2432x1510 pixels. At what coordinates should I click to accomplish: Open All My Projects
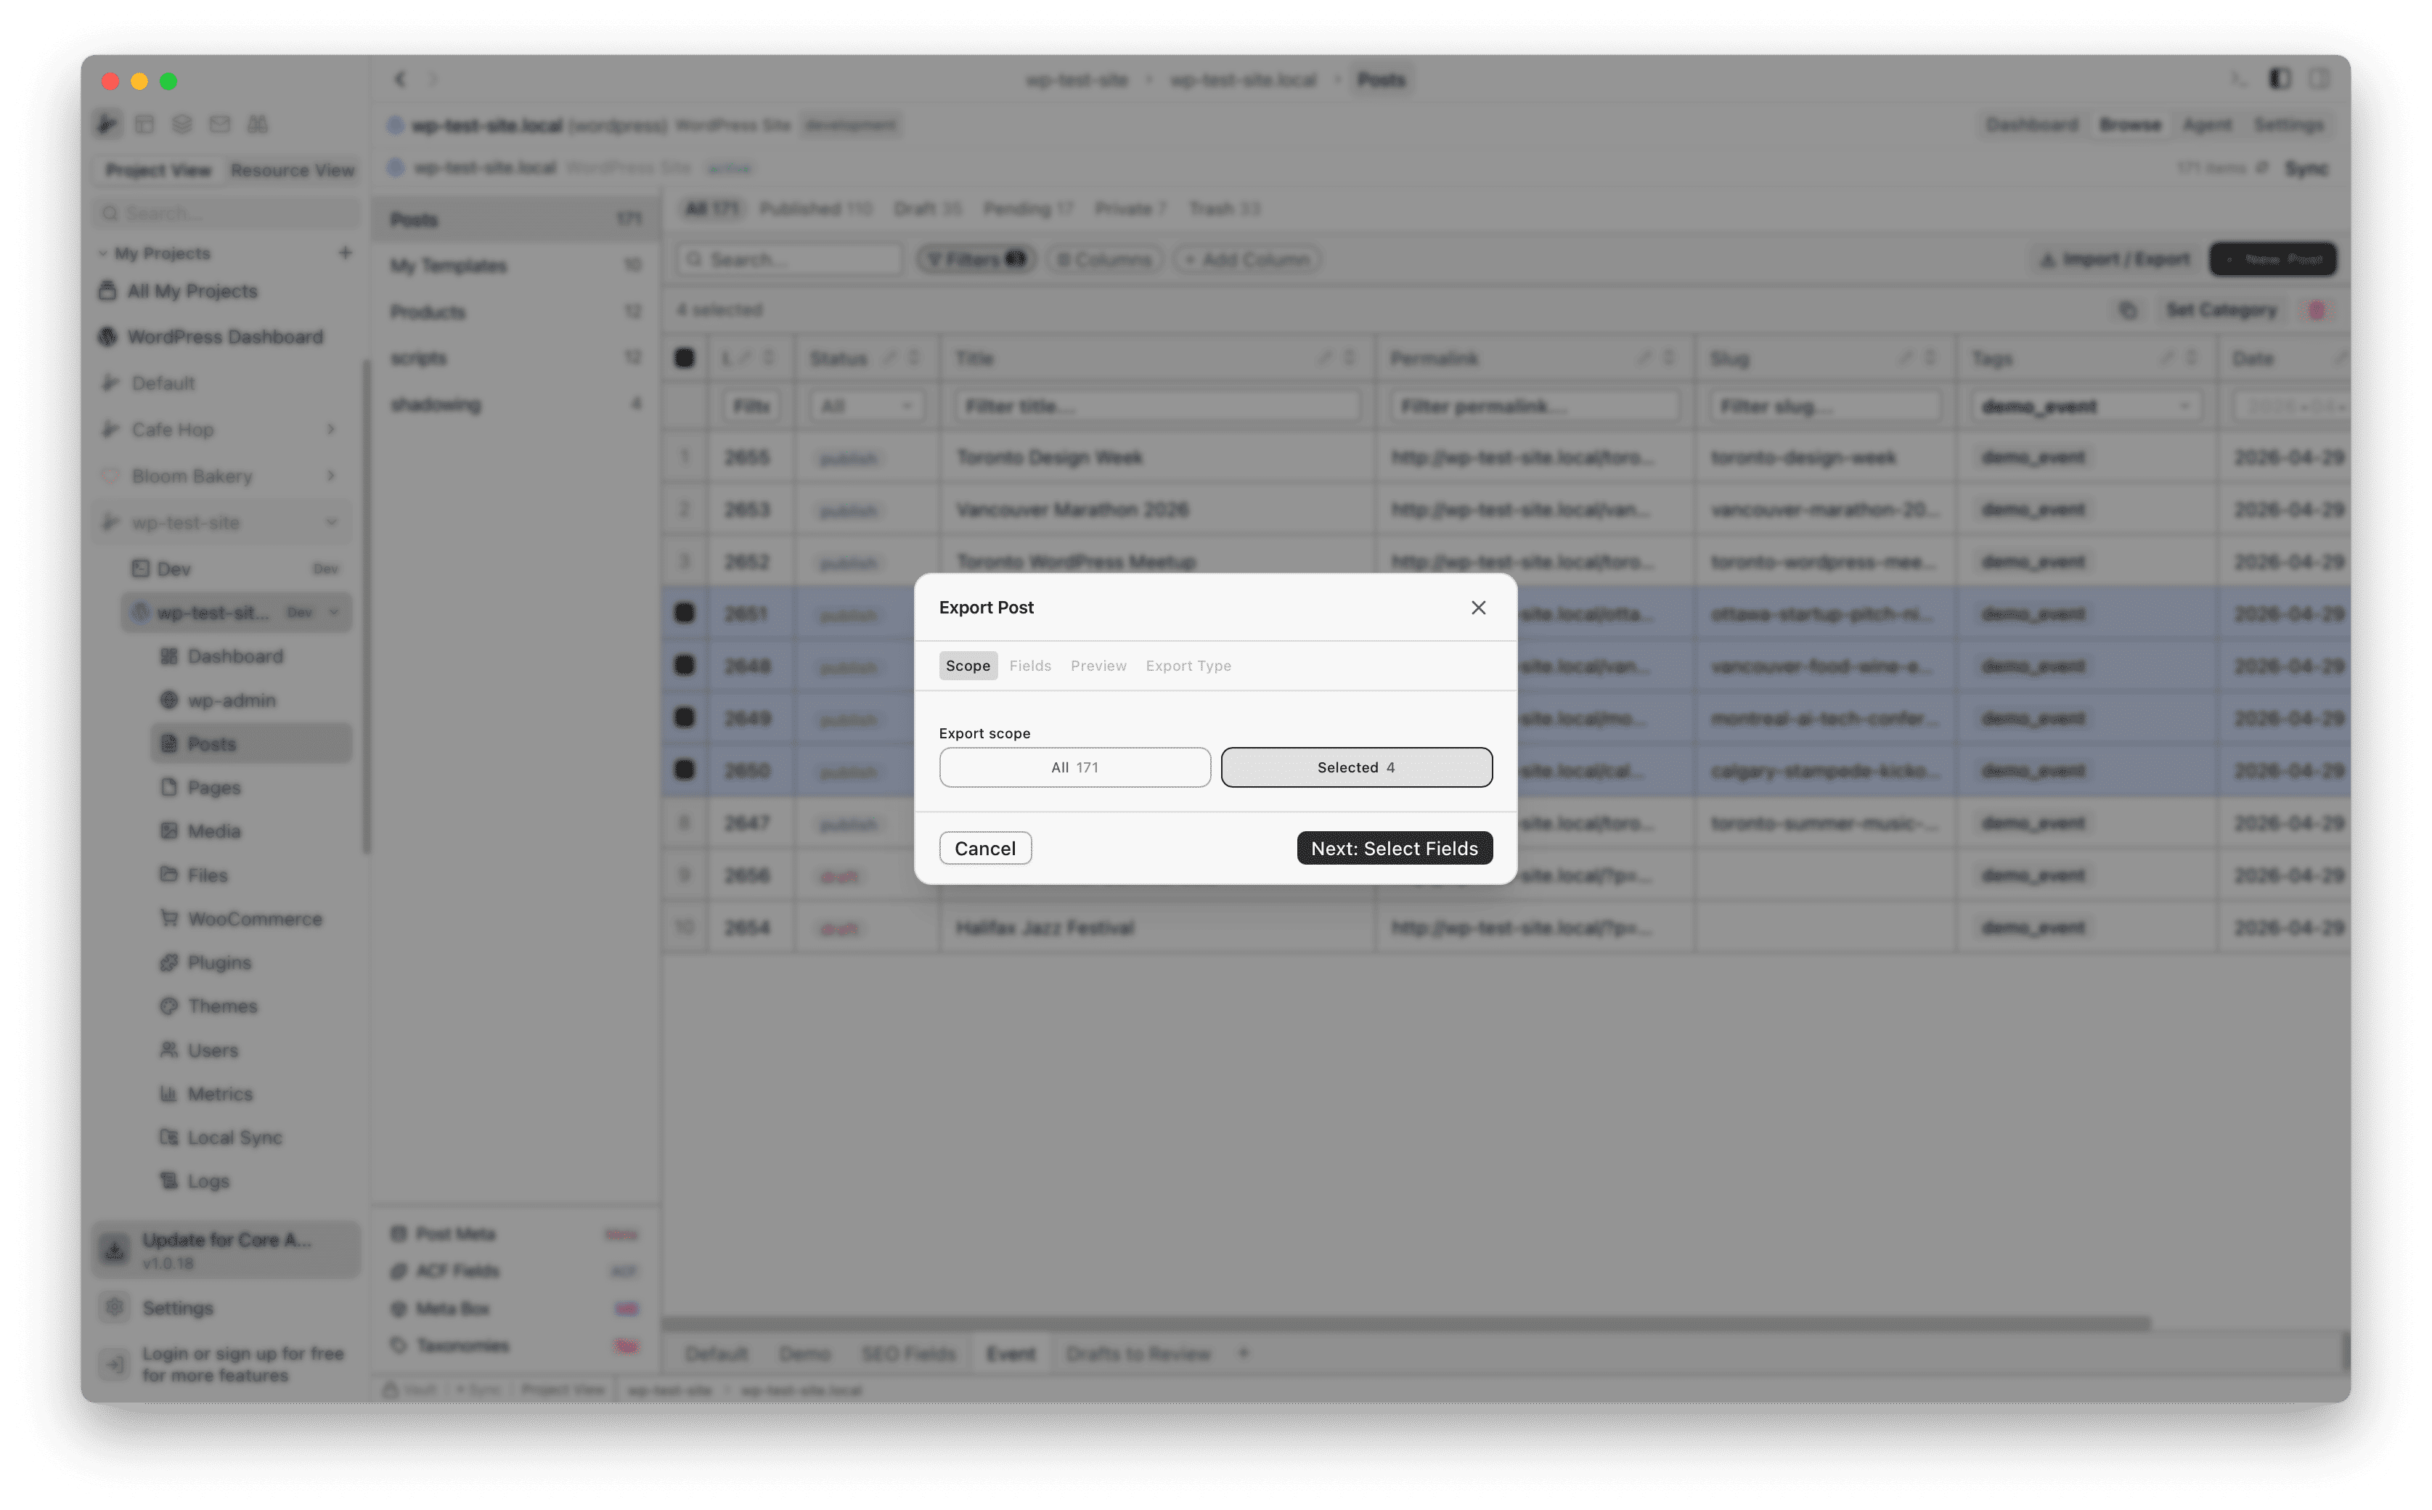(192, 290)
